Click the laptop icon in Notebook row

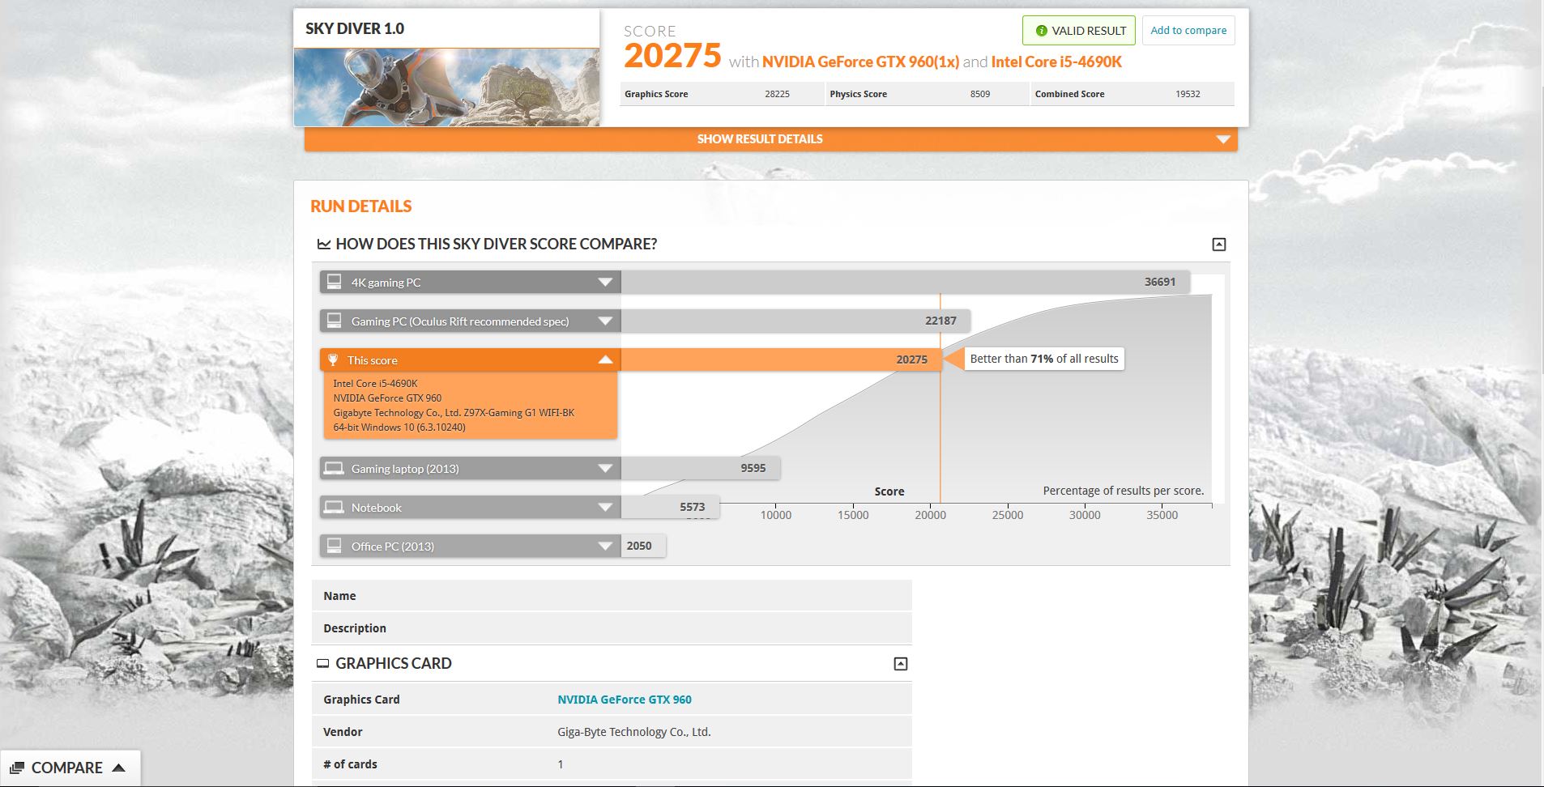pyautogui.click(x=334, y=507)
